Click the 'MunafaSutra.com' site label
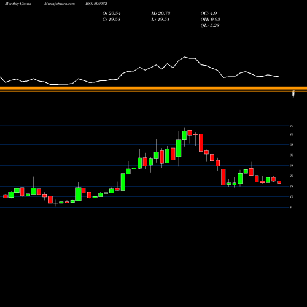The width and height of the screenshot is (307, 307). click(x=60, y=4)
